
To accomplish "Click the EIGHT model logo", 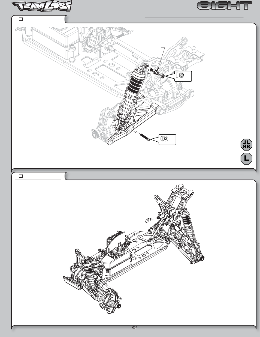I will coord(225,6).
